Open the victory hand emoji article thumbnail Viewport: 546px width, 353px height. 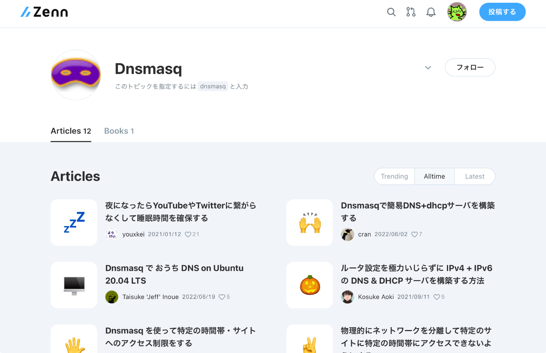coord(310,339)
